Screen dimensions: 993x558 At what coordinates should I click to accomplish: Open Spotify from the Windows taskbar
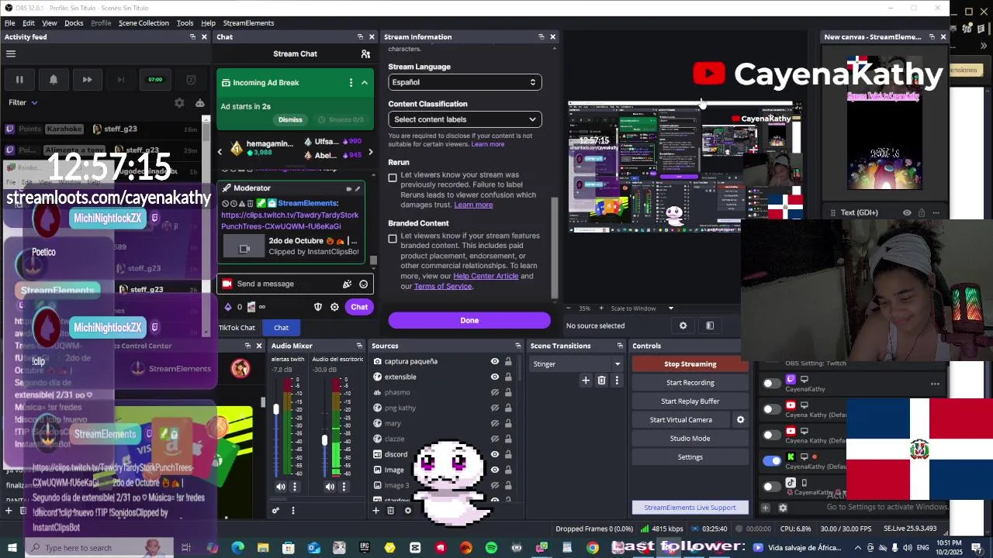coord(491,548)
